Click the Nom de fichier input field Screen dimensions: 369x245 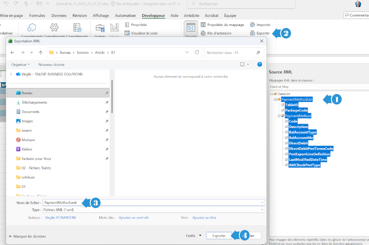tap(153, 202)
